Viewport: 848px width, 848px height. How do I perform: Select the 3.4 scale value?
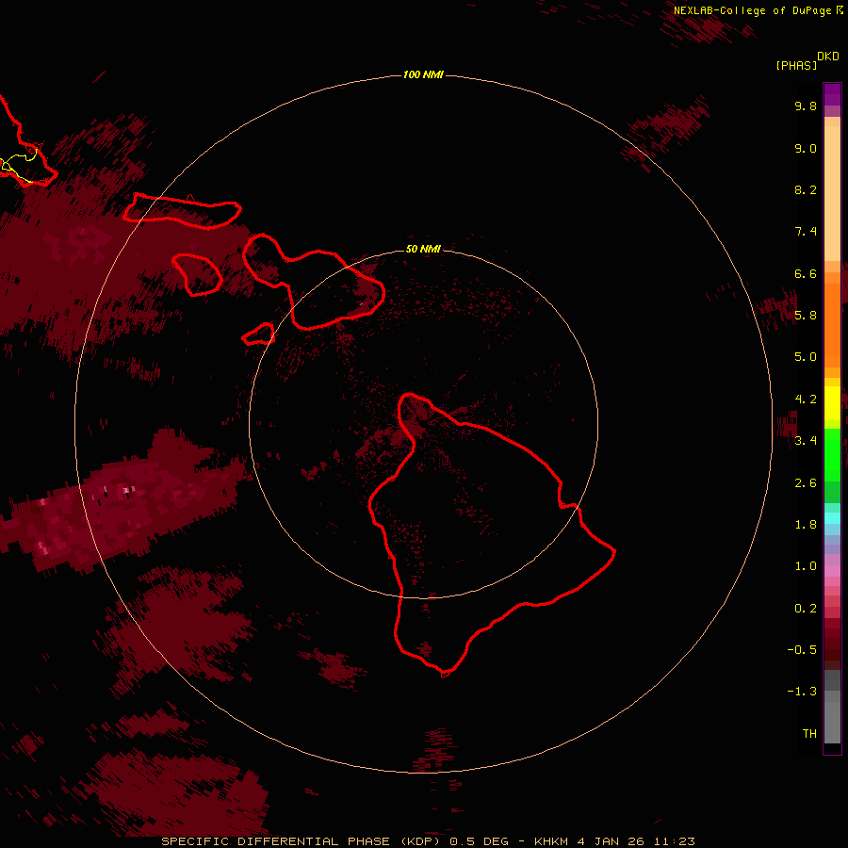(x=806, y=441)
